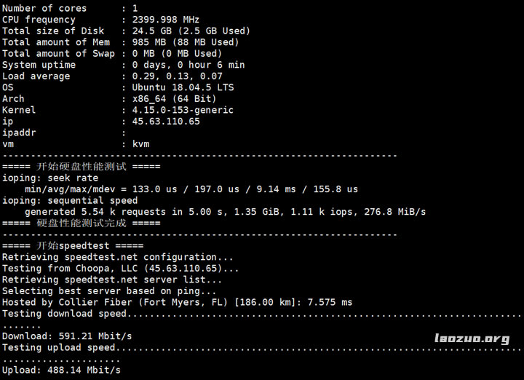The image size is (524, 380).
Task: Click the Upload 488.14 Mbit/s result
Action: click(x=61, y=371)
